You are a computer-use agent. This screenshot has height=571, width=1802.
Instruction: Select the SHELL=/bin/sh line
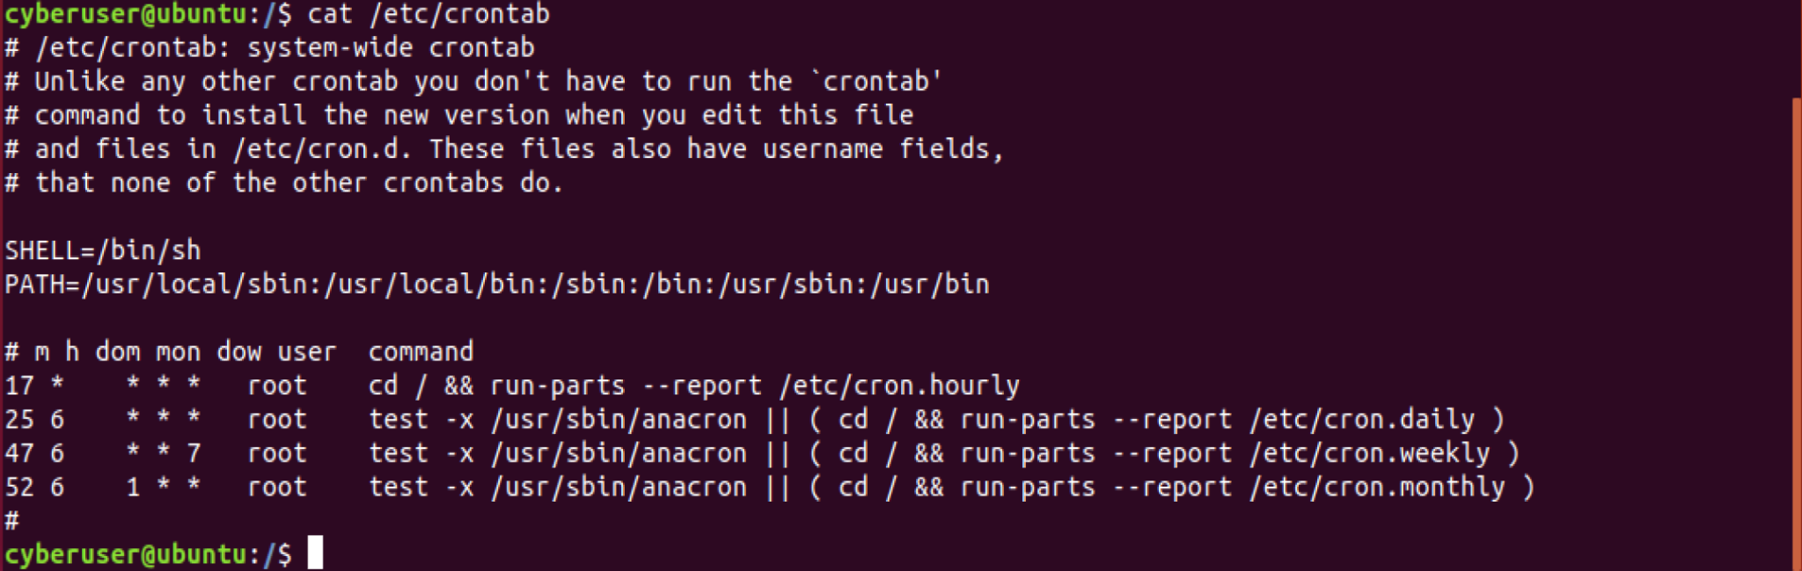pos(103,250)
